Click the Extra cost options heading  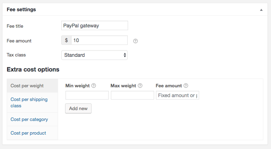tap(33, 69)
